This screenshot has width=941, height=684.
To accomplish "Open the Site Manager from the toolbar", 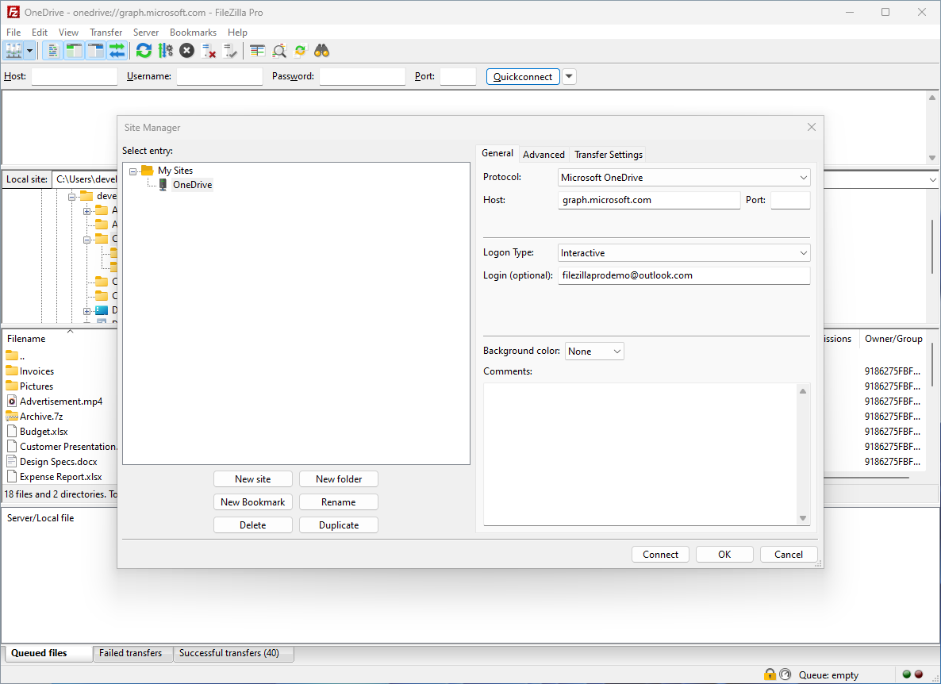I will [11, 50].
